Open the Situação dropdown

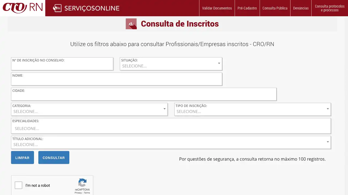(171, 66)
